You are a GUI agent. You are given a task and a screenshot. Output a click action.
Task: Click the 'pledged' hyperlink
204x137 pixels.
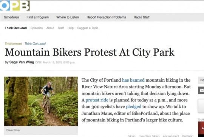click(134, 107)
